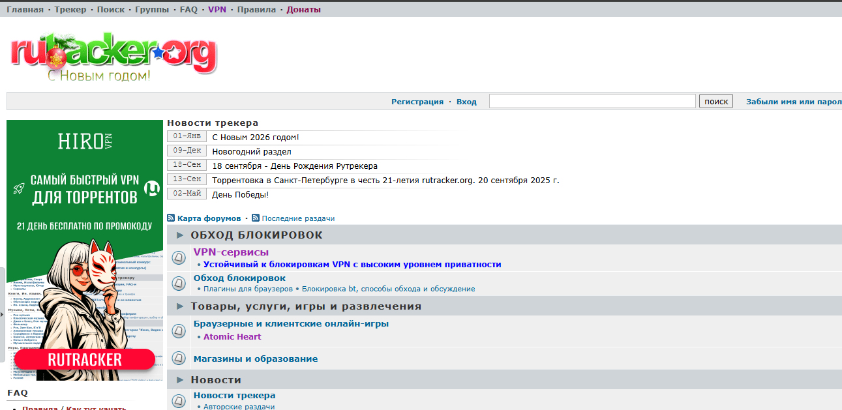The width and height of the screenshot is (842, 410).
Task: Click forum icon beside Новости трекера forum
Action: (179, 401)
